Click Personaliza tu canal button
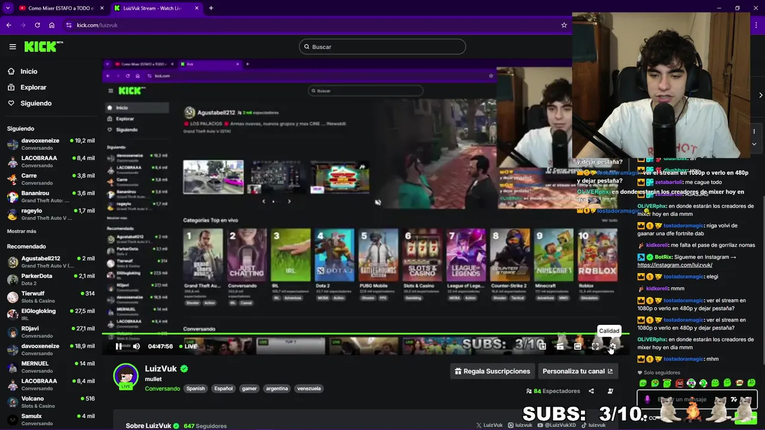 [577, 371]
